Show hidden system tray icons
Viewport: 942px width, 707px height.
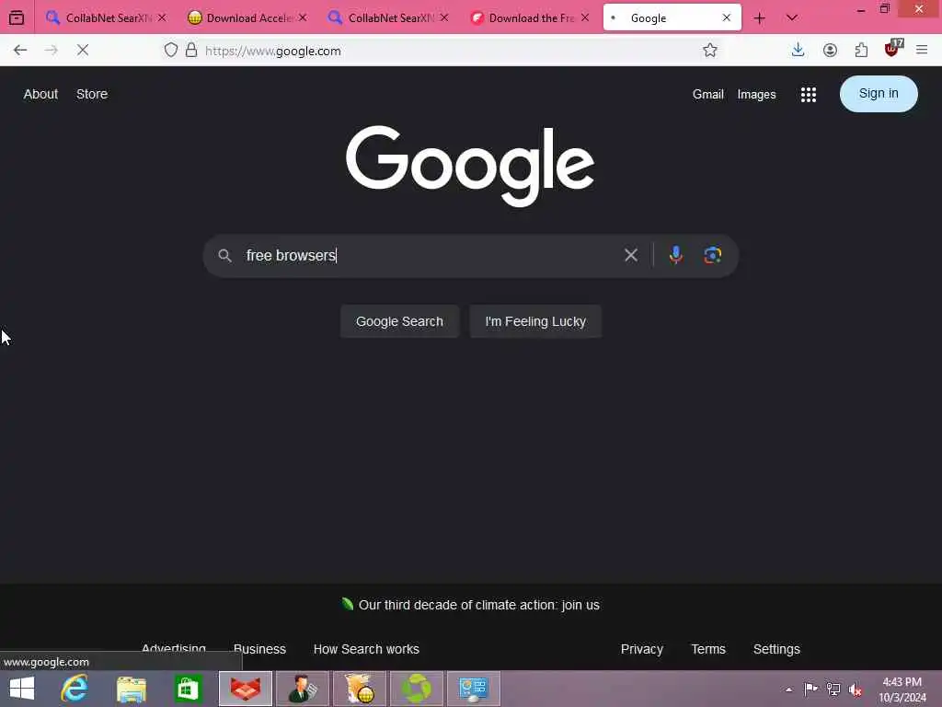click(x=788, y=690)
